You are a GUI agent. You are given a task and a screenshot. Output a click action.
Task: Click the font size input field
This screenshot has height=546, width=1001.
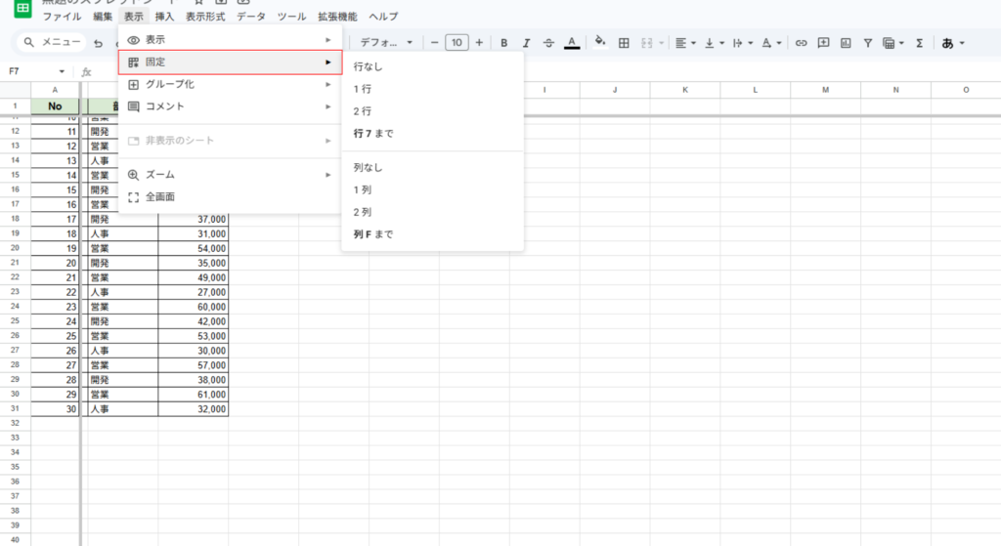[x=456, y=43]
